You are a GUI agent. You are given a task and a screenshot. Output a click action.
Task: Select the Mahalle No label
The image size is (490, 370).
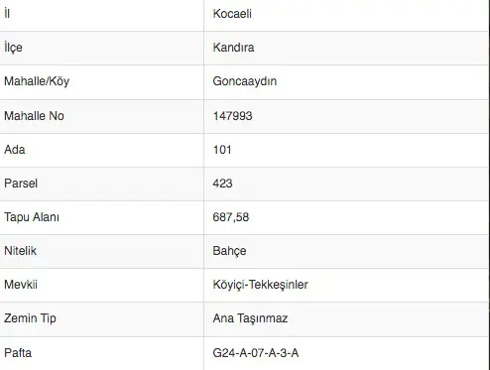click(34, 116)
